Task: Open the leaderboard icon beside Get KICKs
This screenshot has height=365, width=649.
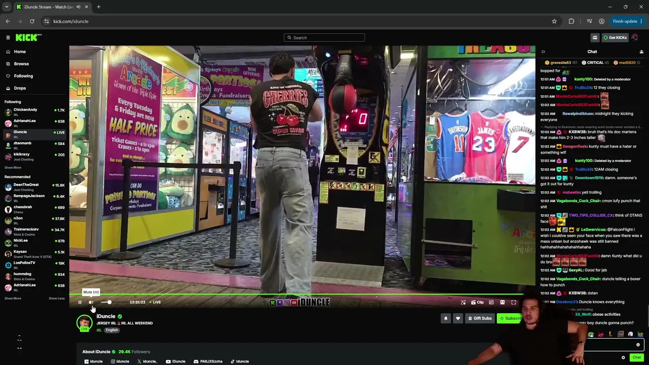Action: (x=595, y=38)
